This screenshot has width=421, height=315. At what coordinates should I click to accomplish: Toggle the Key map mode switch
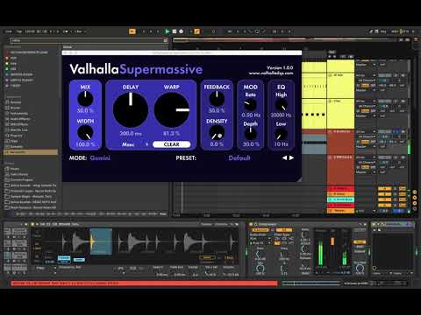tap(383, 31)
